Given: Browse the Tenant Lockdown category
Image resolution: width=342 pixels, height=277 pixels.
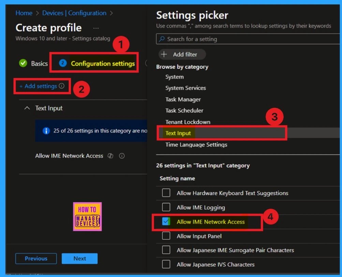Looking at the screenshot, I should 188,122.
